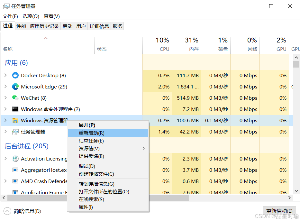Choose 转到详细信息(G) in context menu
Viewport: 300px width, 221px height.
108,184
